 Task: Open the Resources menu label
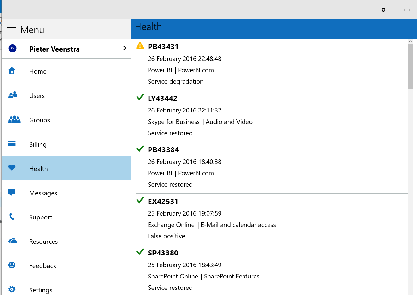pos(43,242)
